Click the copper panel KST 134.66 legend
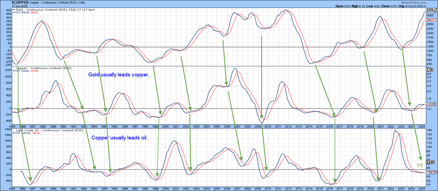The height and width of the screenshot is (191, 438). pyautogui.click(x=27, y=71)
